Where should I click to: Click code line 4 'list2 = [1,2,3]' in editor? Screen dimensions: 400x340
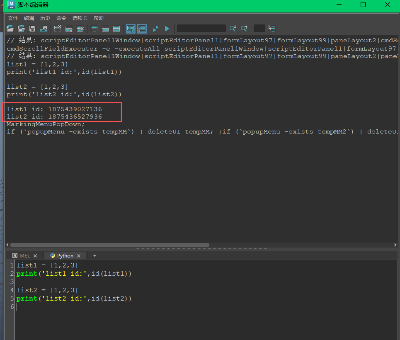coord(47,290)
